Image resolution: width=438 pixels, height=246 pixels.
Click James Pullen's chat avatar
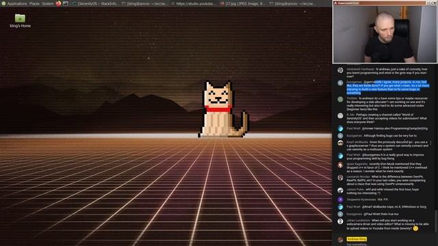(340, 191)
